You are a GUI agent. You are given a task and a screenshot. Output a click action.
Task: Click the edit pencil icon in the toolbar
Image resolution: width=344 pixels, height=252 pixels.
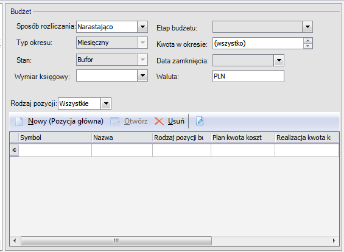click(200, 121)
